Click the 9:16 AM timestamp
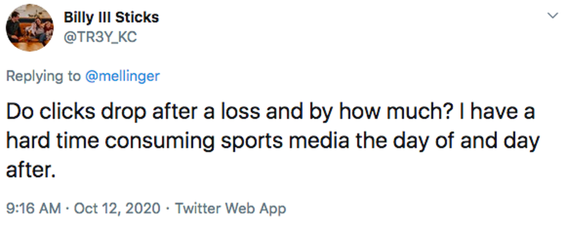 (34, 208)
